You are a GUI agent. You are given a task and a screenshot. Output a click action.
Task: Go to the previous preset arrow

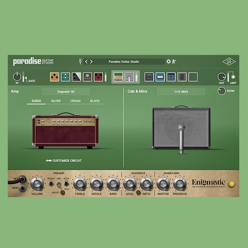(86, 62)
